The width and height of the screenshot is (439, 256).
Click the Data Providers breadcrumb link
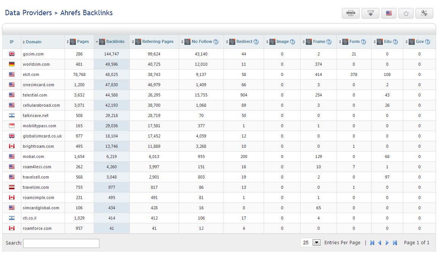click(28, 13)
